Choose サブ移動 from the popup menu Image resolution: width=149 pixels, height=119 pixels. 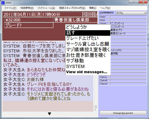[x=88, y=61]
